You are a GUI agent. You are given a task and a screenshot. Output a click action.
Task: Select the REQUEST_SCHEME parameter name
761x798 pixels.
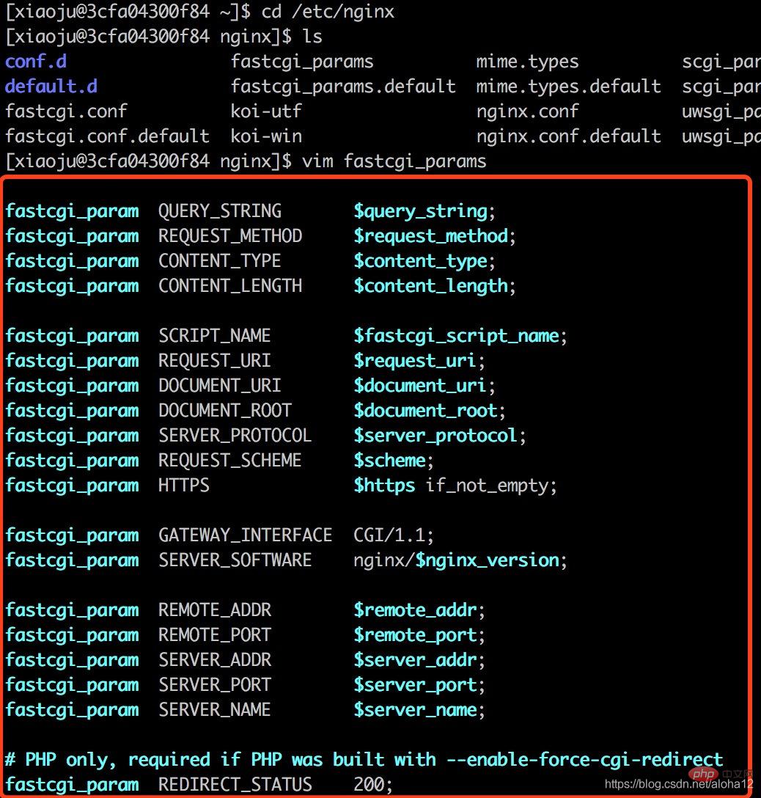(230, 461)
